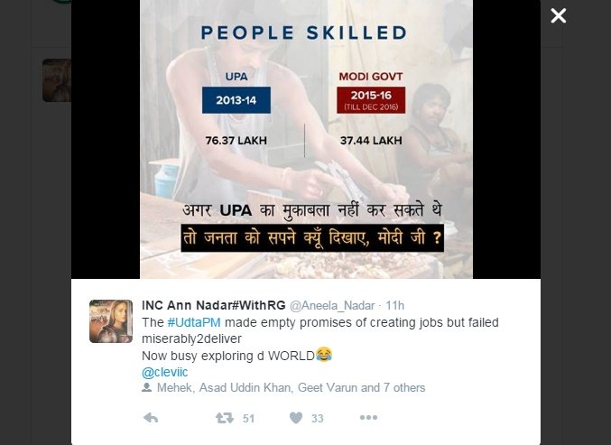Click the People Skilled infographic image
This screenshot has width=611, height=445.
[306, 139]
